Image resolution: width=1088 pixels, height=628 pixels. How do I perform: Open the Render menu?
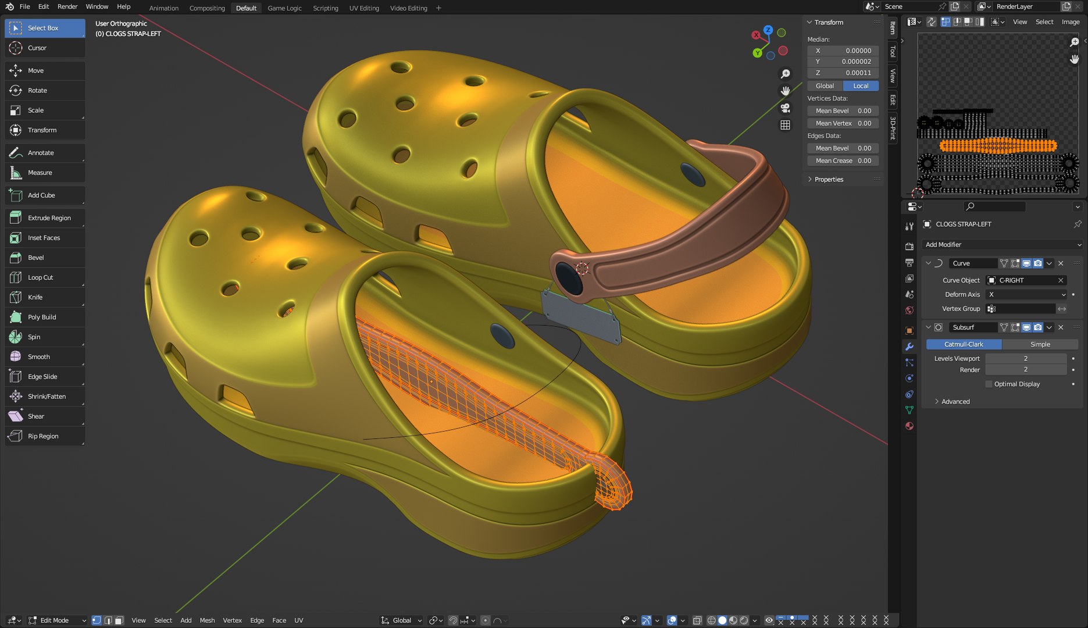click(67, 6)
